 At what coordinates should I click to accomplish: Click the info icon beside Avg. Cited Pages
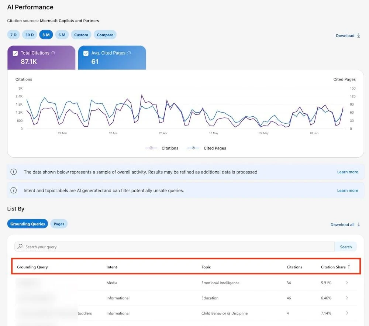pyautogui.click(x=129, y=53)
